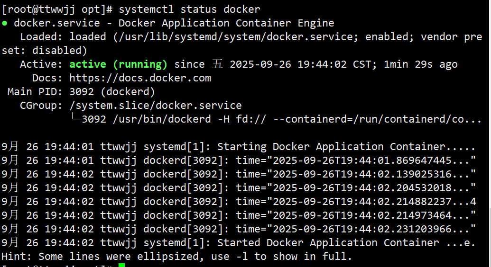Image resolution: width=491 pixels, height=267 pixels.
Task: Click the '[root@ttwwjj opt]#' prompt in first line
Action: (57, 9)
